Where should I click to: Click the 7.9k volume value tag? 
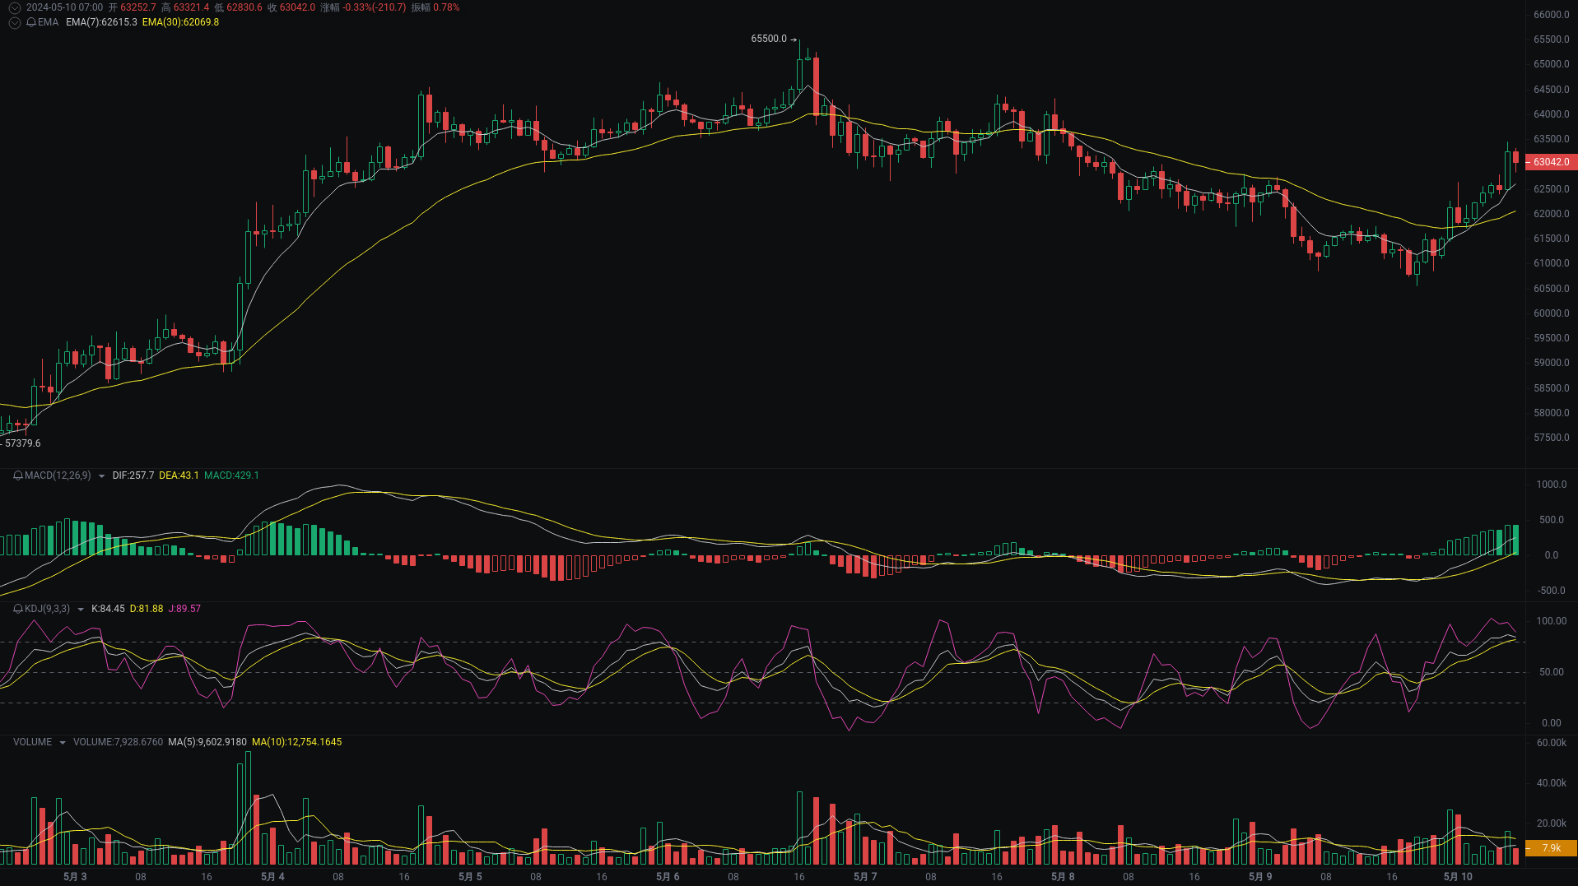[x=1551, y=847]
